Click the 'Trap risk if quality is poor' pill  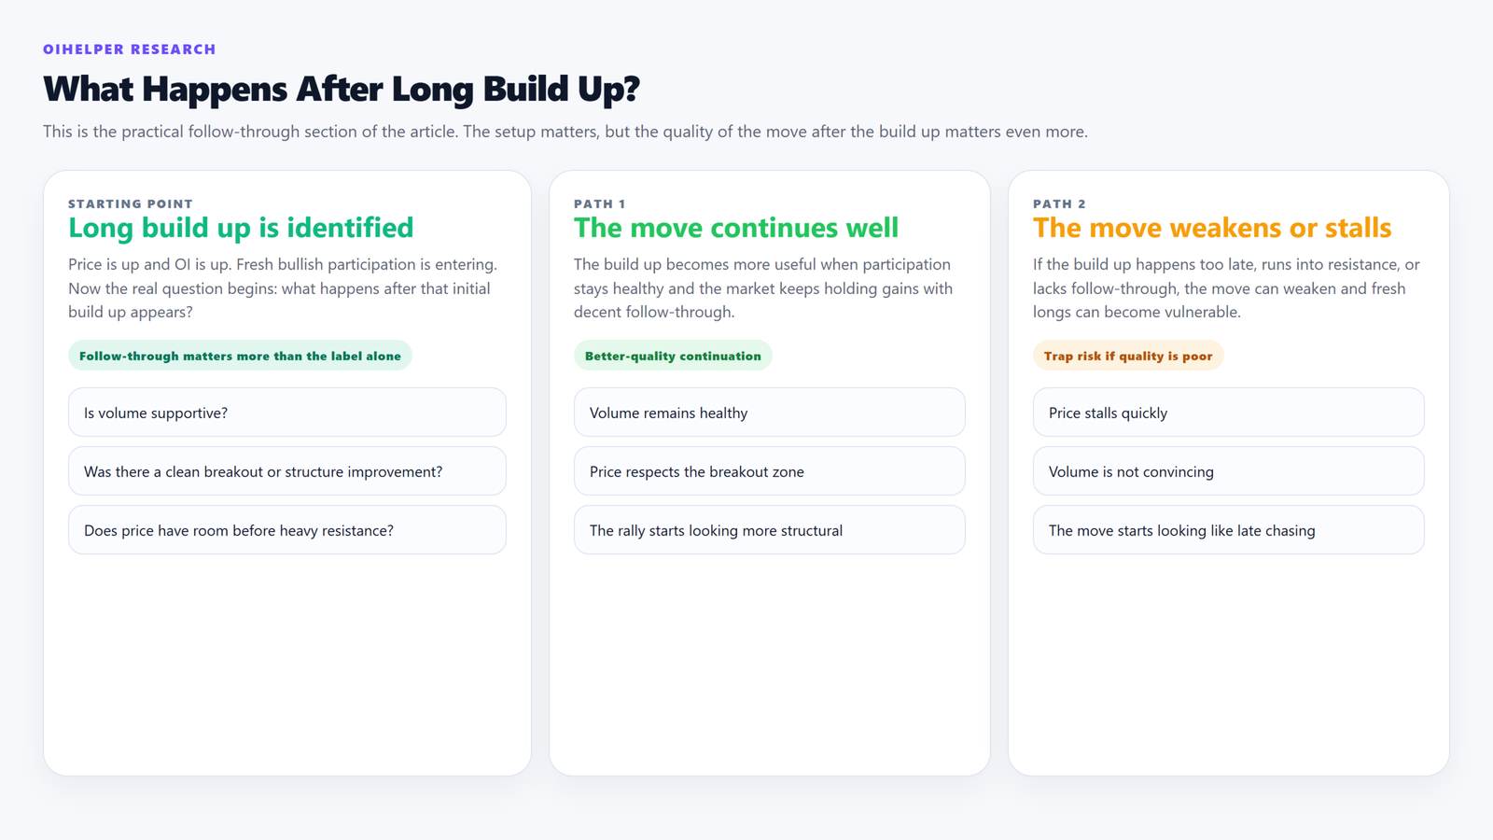(1127, 356)
